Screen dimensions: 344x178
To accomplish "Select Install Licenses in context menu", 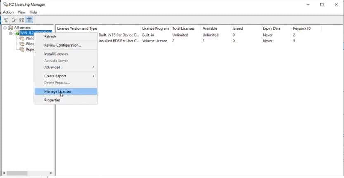I will [x=56, y=54].
